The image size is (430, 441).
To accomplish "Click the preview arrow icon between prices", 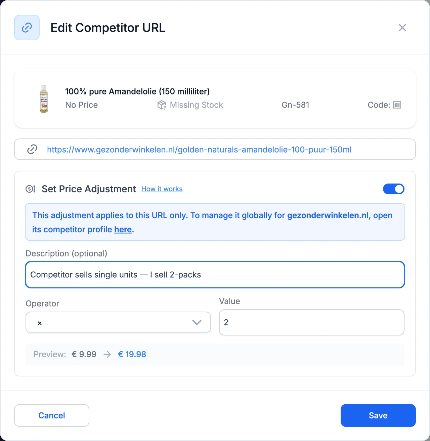I will pos(107,354).
